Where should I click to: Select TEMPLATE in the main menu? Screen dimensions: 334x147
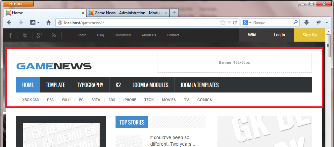coord(55,85)
